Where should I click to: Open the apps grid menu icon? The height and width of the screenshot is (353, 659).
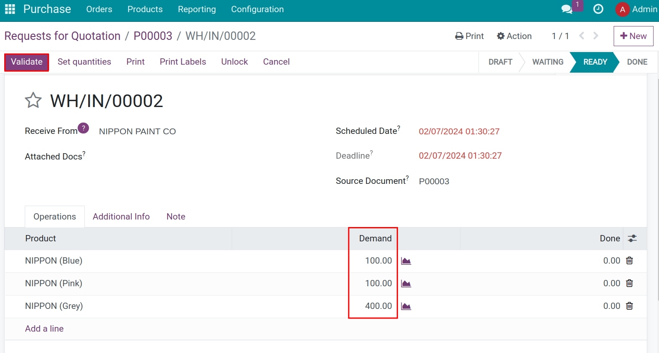(x=10, y=9)
